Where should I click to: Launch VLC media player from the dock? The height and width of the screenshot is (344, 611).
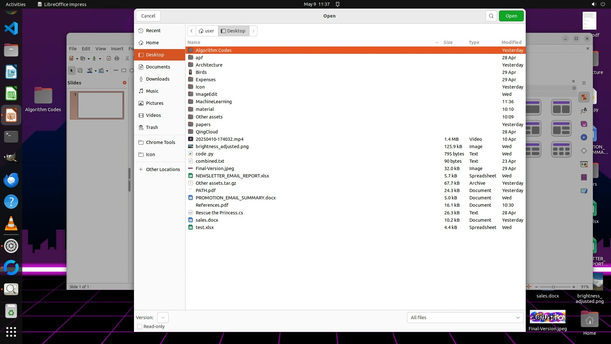pos(11,224)
